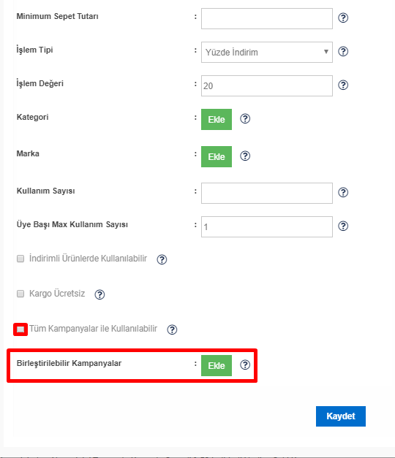395x458 pixels.
Task: Open help icon beside İşlem Tipi dropdown
Action: click(x=343, y=51)
